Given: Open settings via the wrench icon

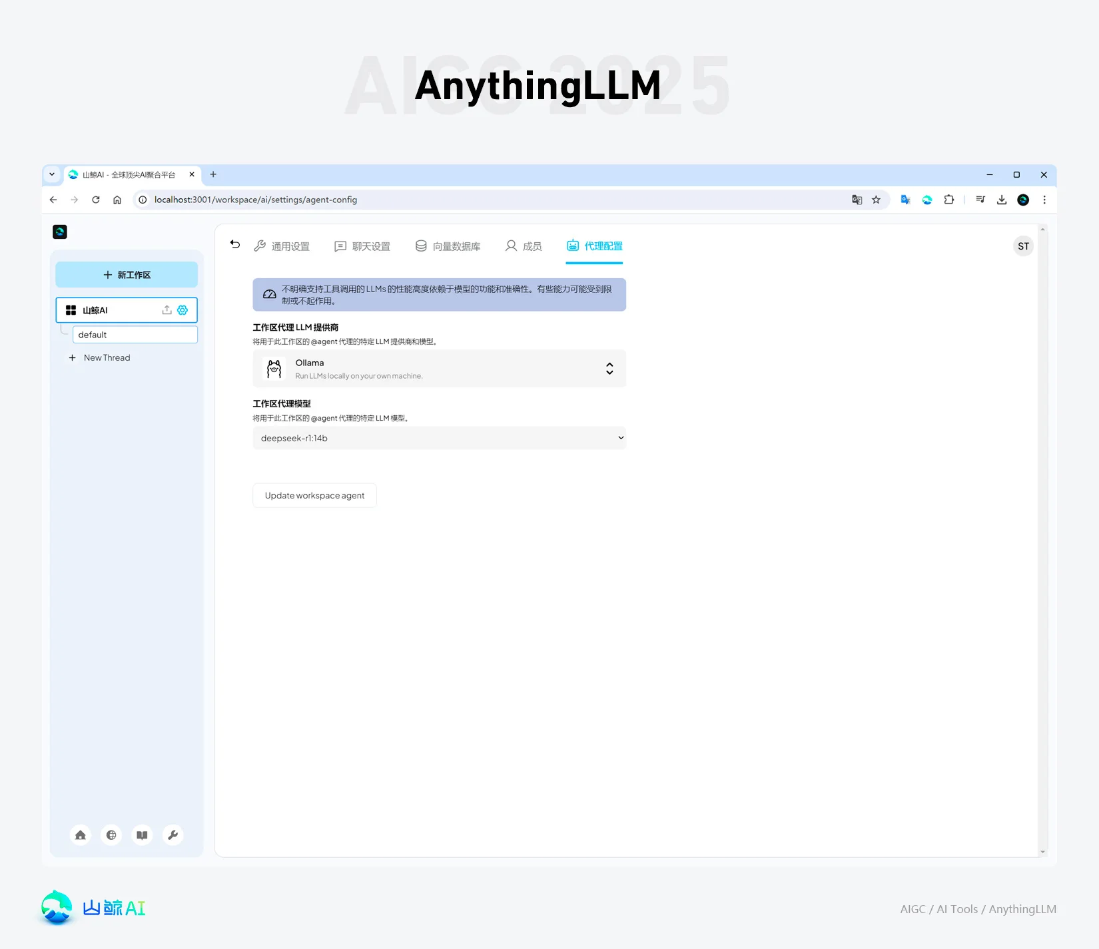Looking at the screenshot, I should click(x=173, y=835).
